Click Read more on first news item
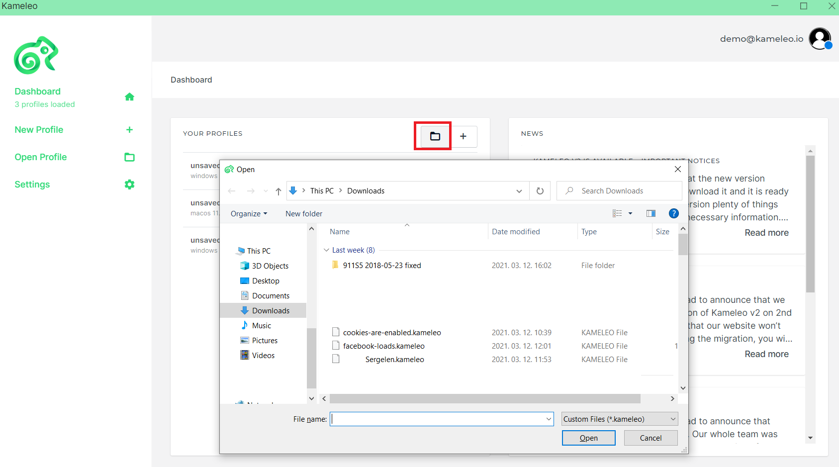 click(766, 233)
